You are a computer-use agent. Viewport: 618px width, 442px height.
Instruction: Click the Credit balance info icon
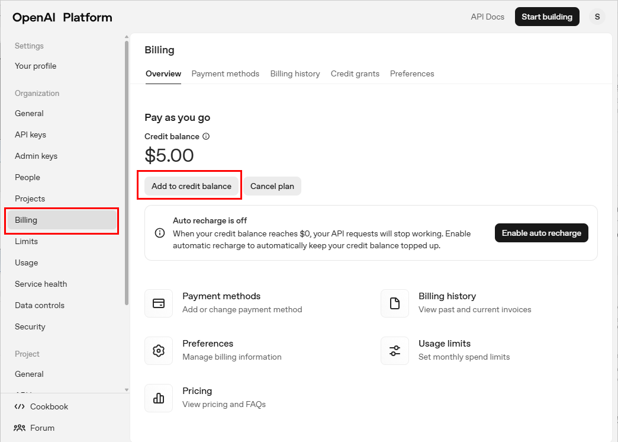(206, 136)
